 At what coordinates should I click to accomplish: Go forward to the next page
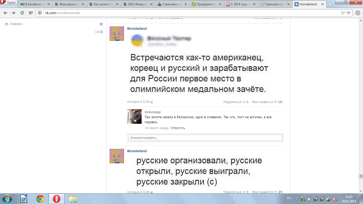[x=14, y=13]
